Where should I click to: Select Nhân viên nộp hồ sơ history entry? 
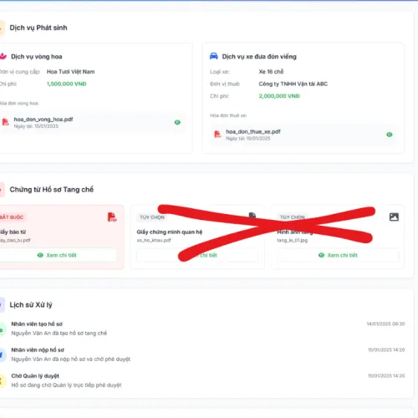[202, 354]
